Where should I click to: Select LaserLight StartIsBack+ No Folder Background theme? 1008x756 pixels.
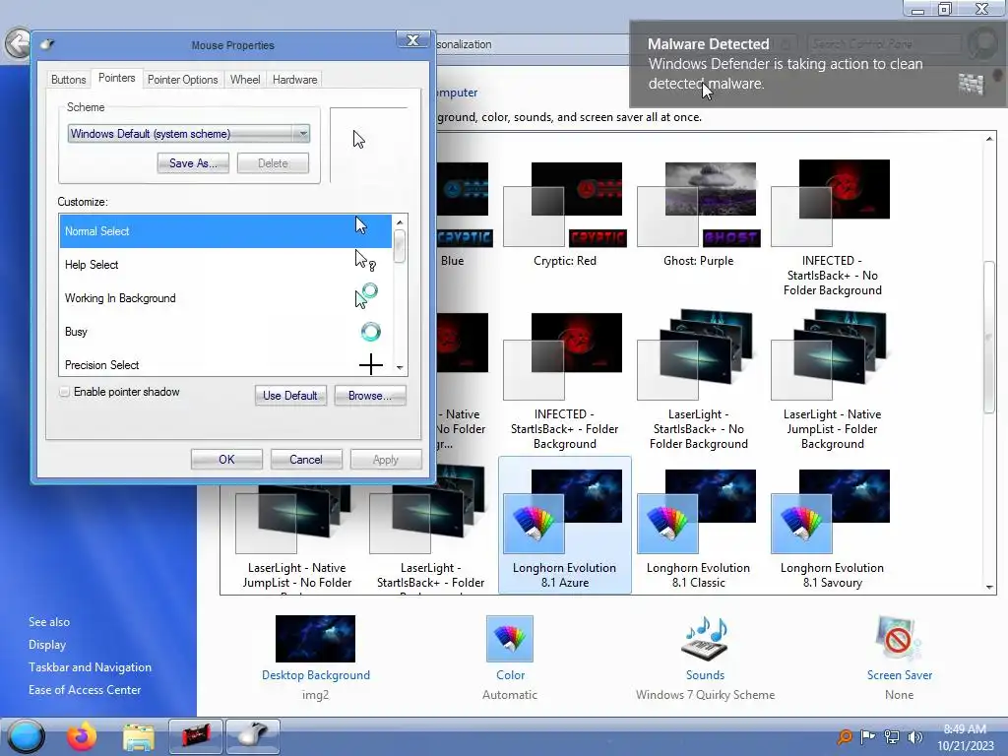pyautogui.click(x=698, y=379)
